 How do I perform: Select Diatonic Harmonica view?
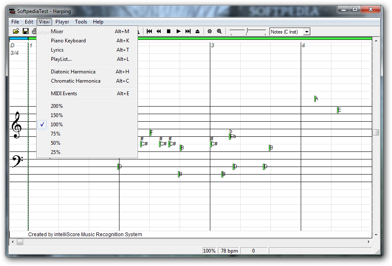coord(87,72)
